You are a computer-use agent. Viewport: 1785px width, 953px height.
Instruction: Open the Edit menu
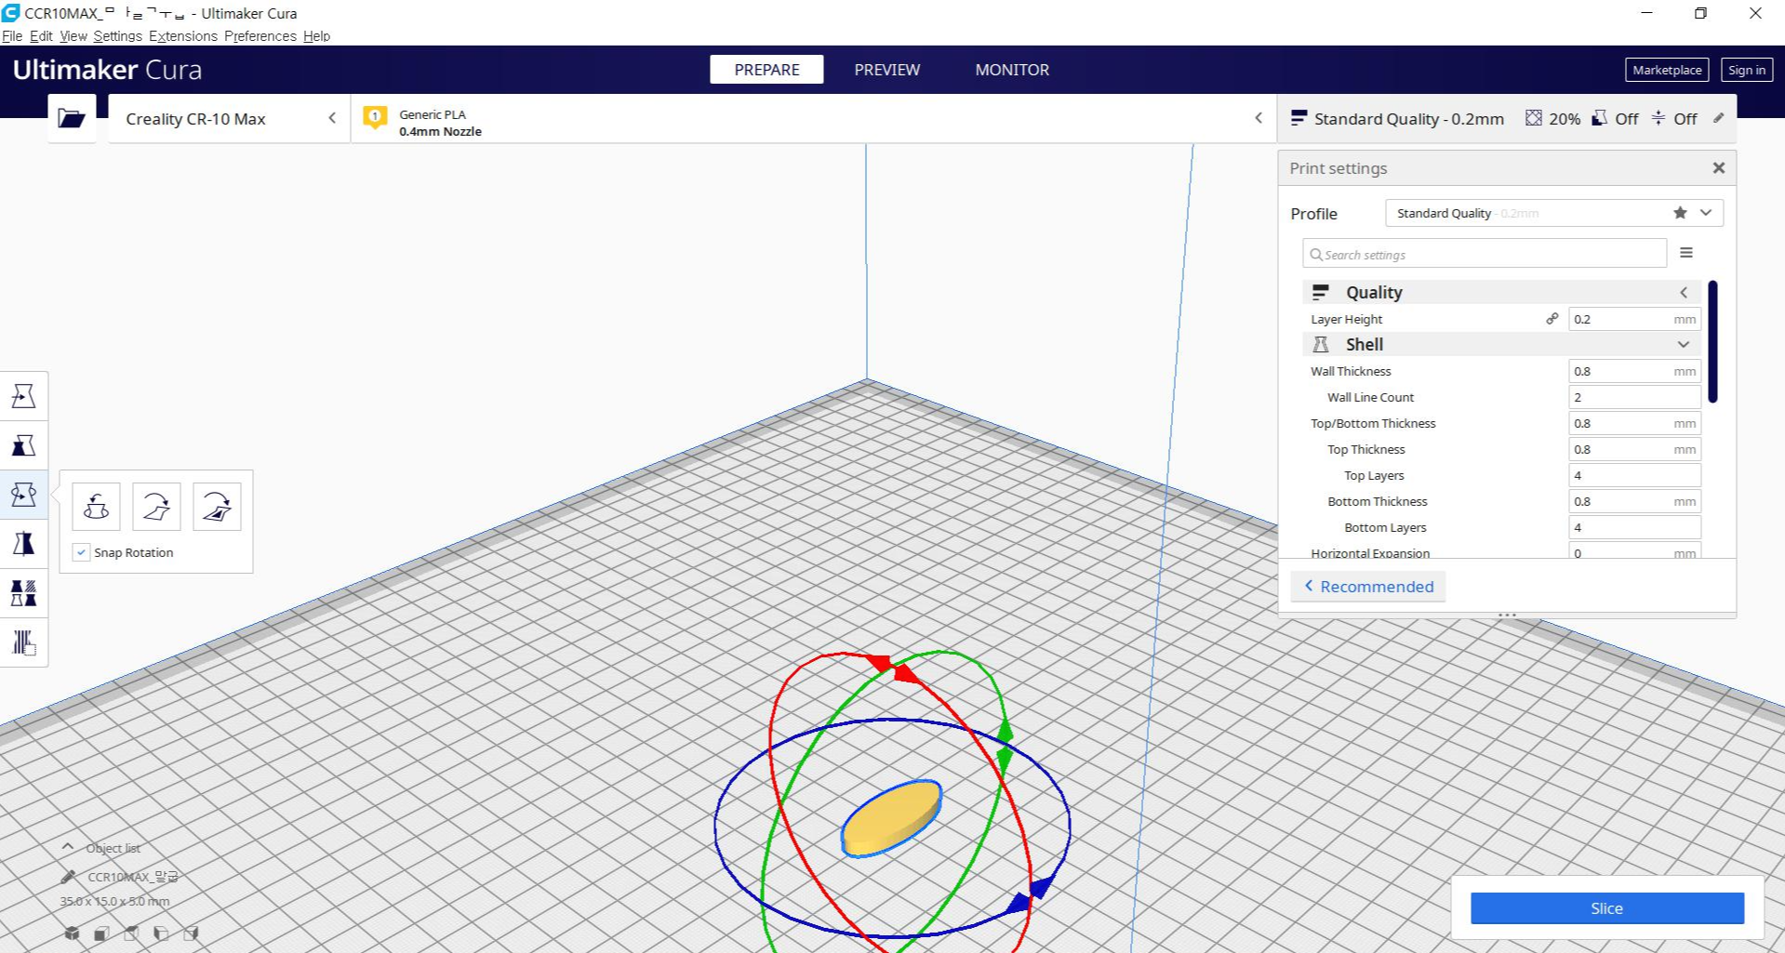tap(41, 36)
